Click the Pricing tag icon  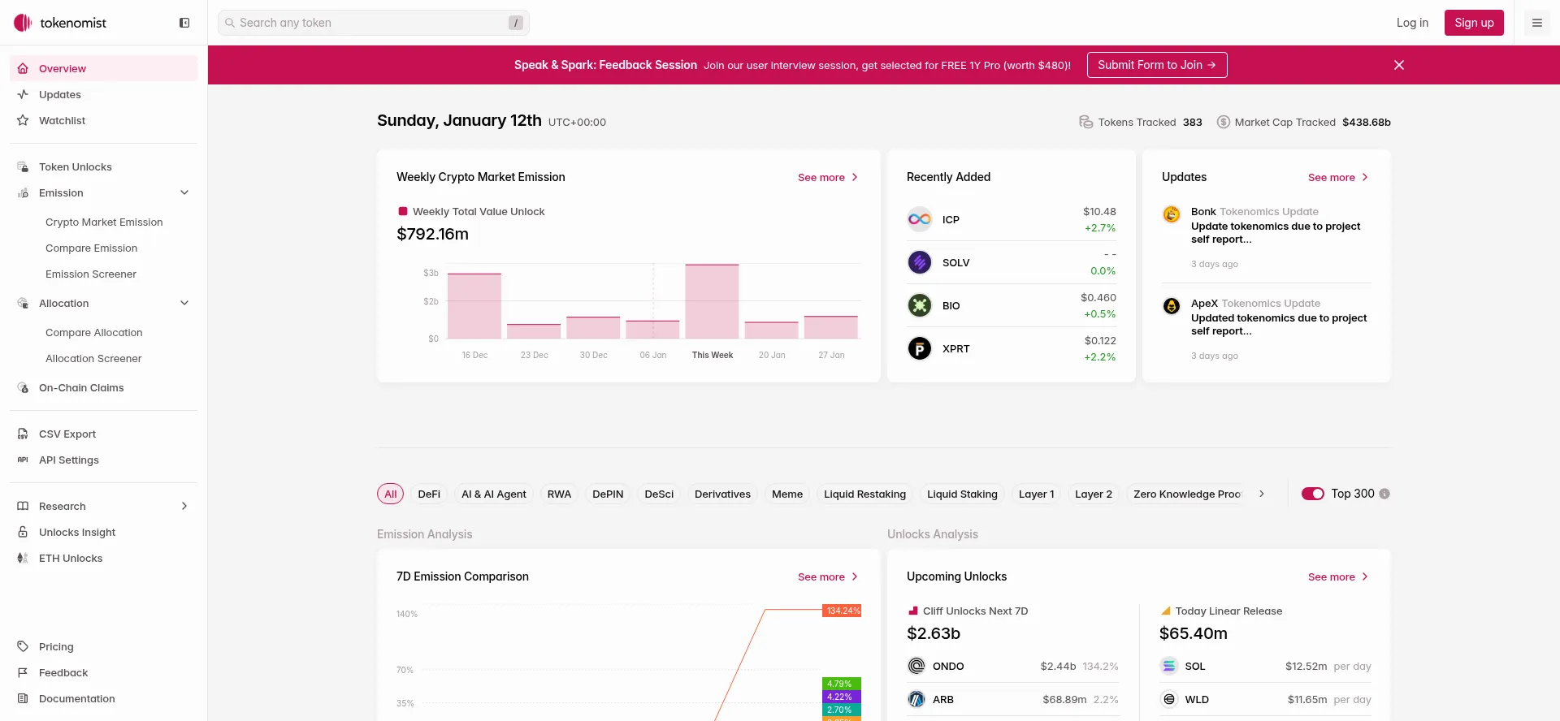[23, 646]
